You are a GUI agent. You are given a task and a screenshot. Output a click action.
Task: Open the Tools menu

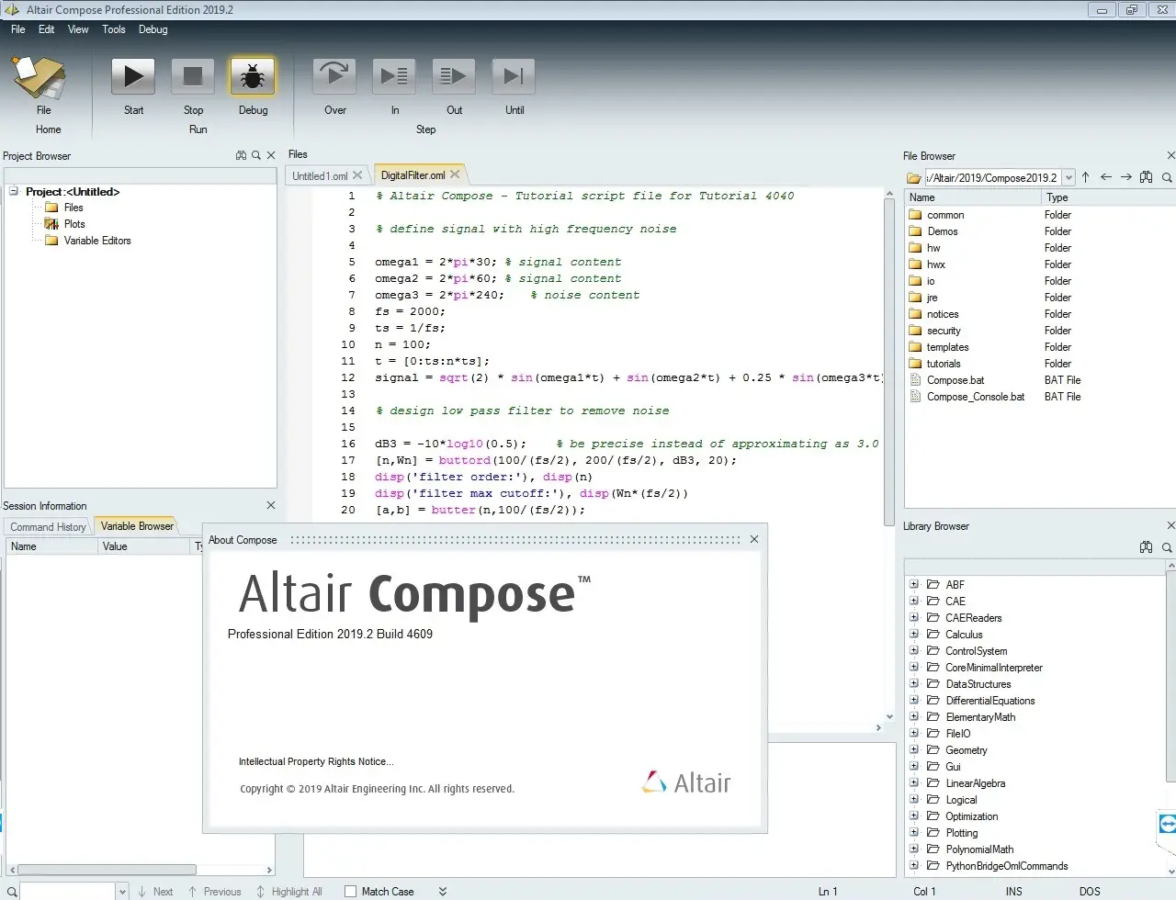pos(114,29)
